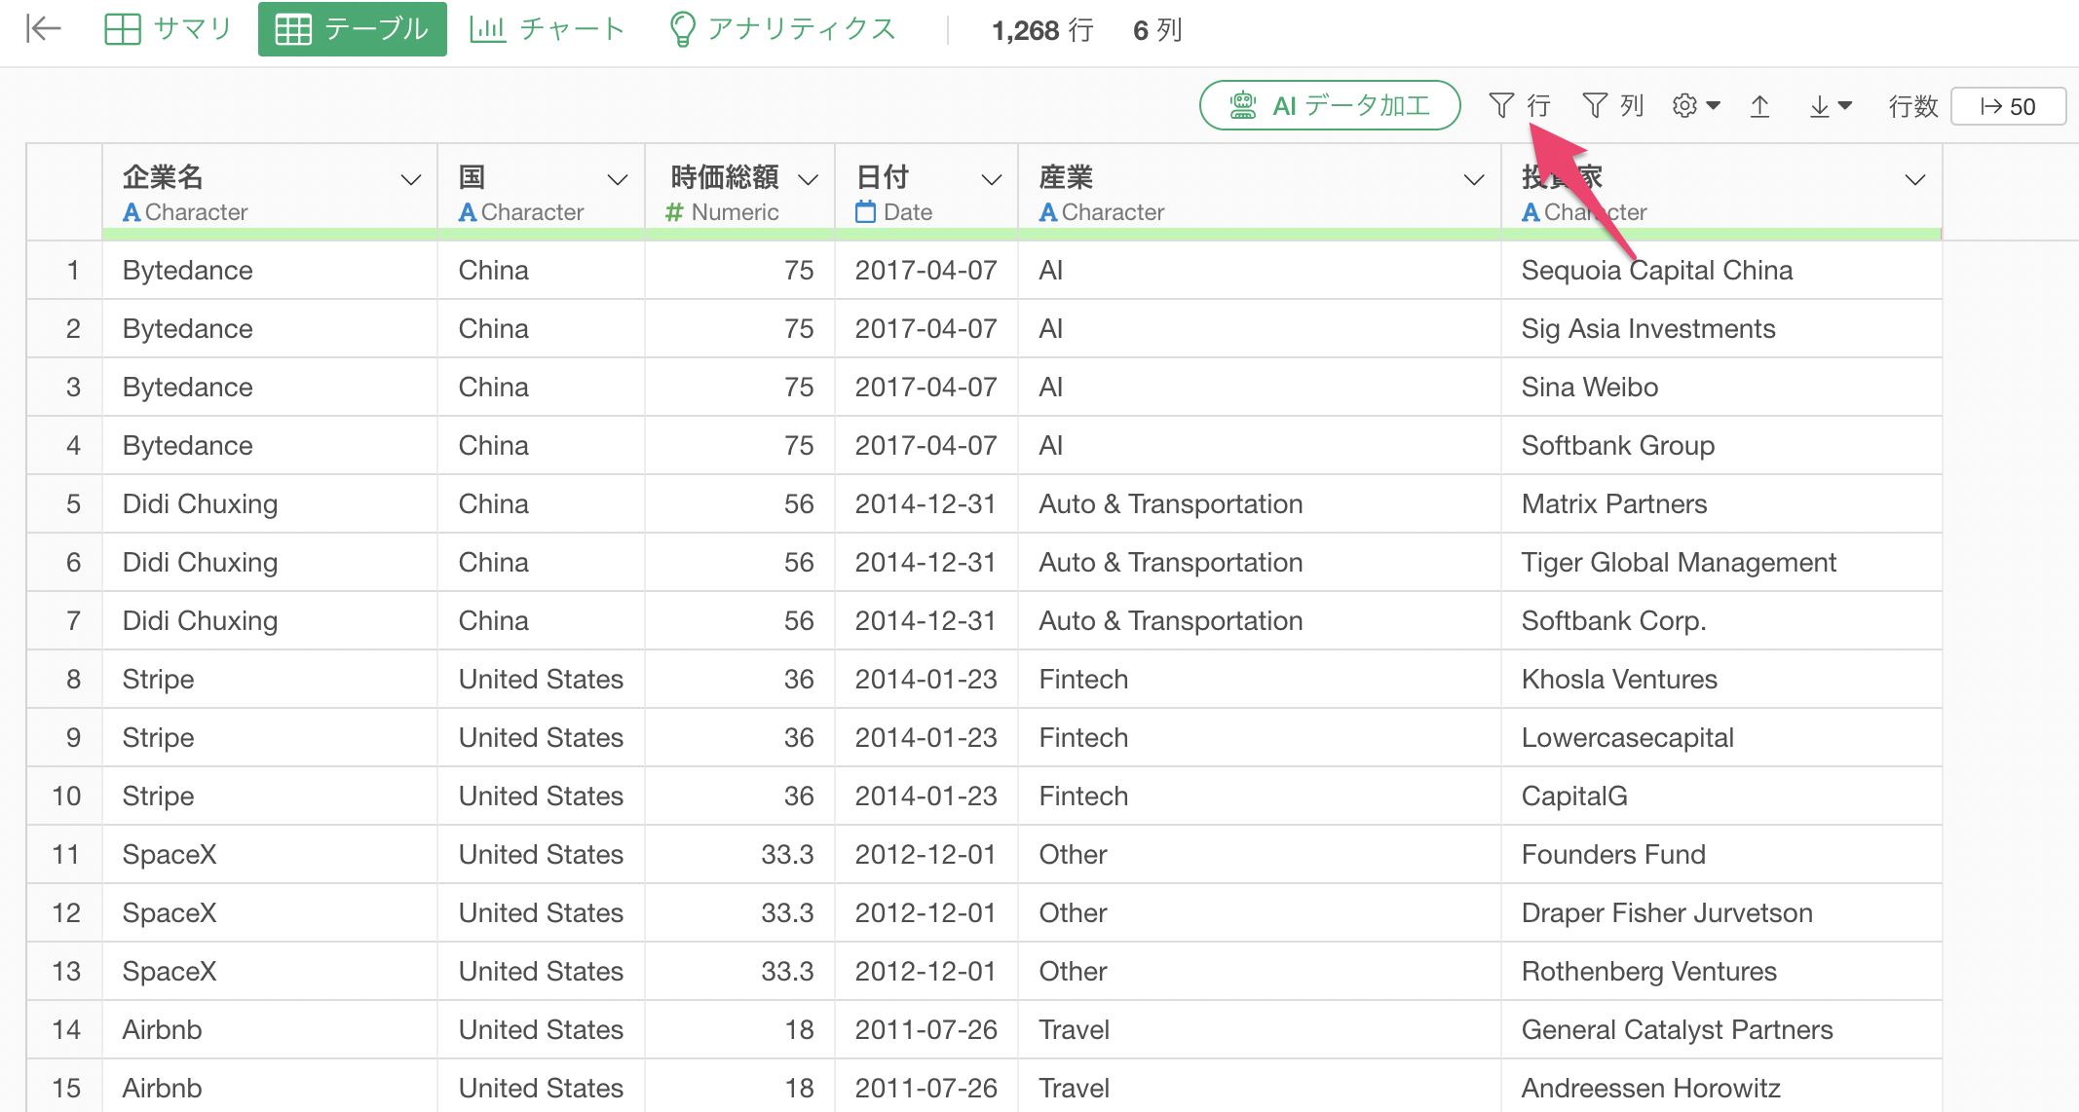The image size is (2079, 1112).
Task: Click the Travel cell in row 15
Action: pos(1260,1088)
